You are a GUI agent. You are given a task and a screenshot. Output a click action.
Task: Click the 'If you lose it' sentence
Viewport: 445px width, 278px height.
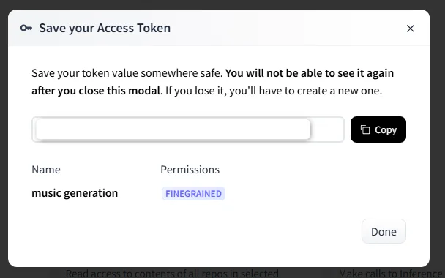(274, 91)
